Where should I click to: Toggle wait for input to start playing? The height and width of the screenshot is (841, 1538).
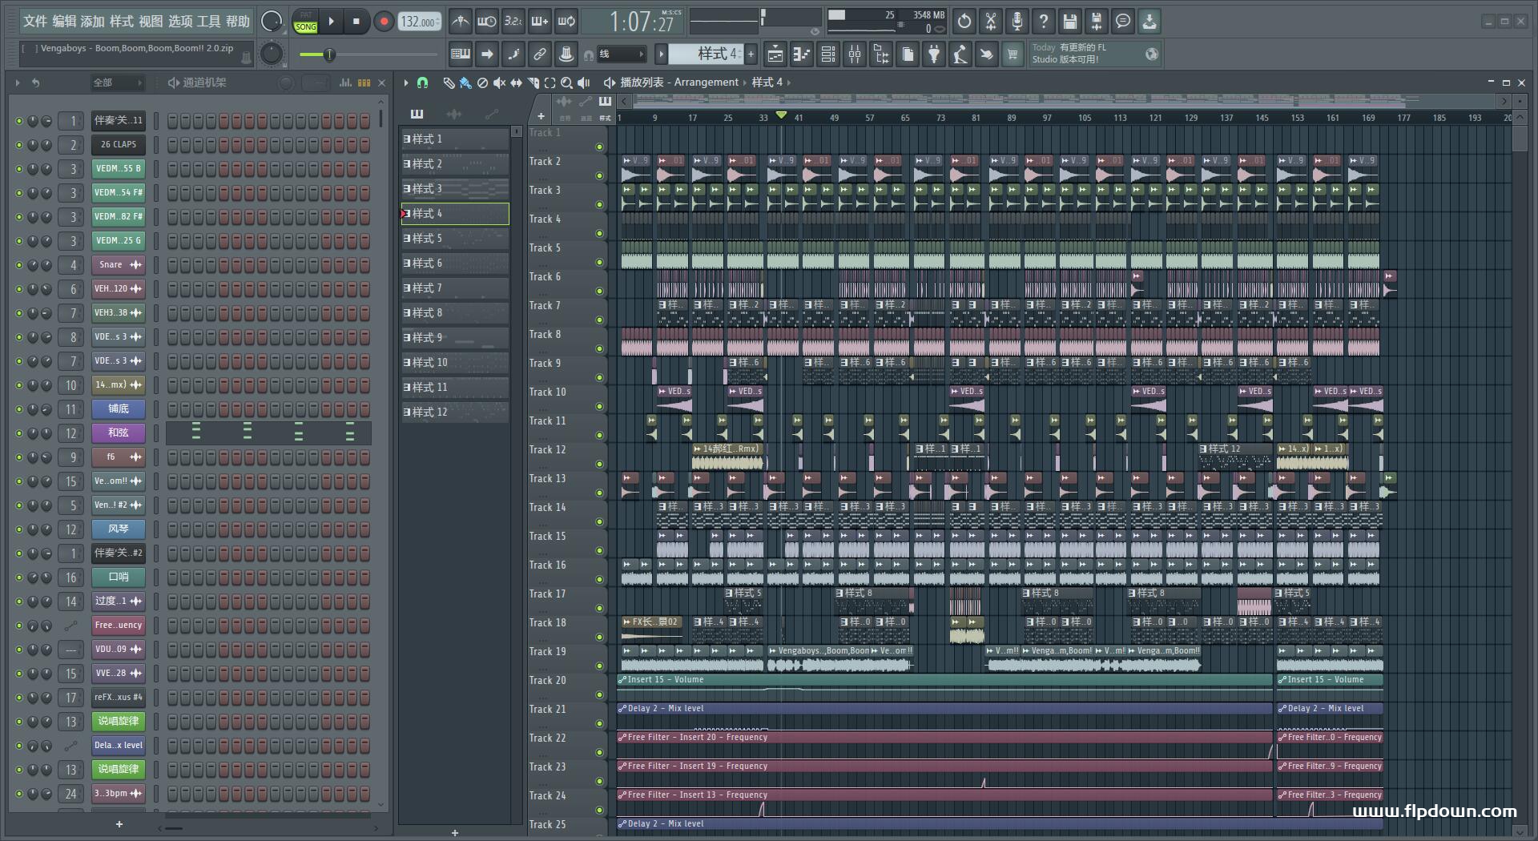[486, 22]
